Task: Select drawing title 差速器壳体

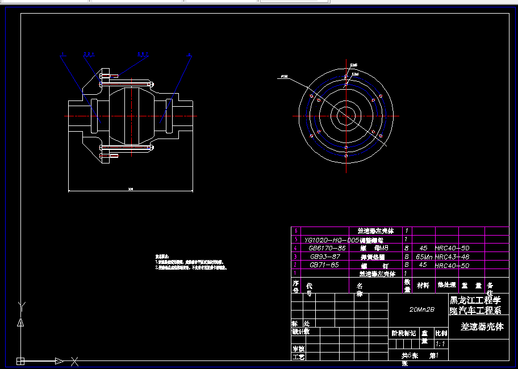Action: tap(482, 327)
